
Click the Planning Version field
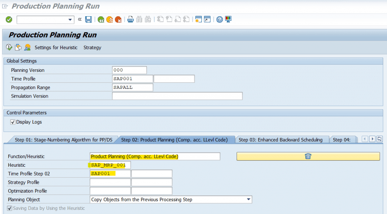[129, 70]
